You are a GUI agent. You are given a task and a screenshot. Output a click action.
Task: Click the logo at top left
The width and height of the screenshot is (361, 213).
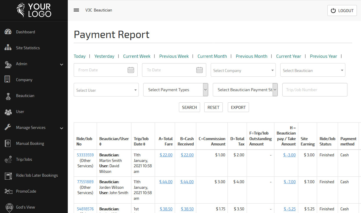[x=34, y=10]
